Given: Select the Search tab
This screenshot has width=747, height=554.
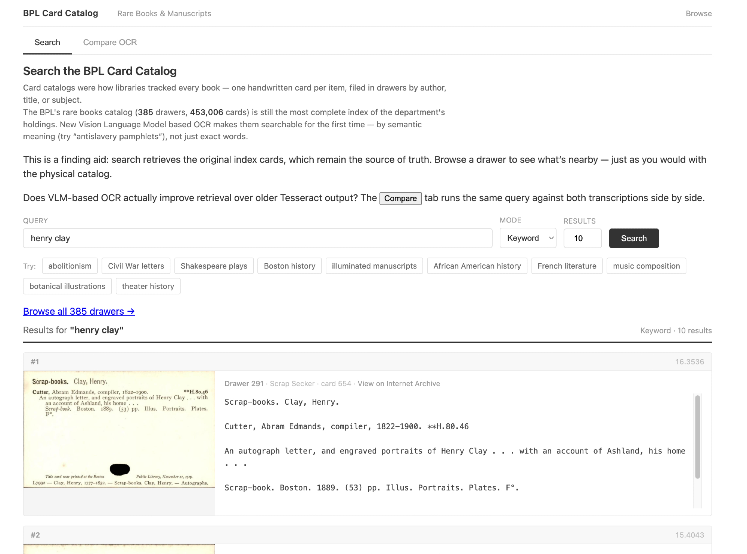Looking at the screenshot, I should [x=47, y=42].
